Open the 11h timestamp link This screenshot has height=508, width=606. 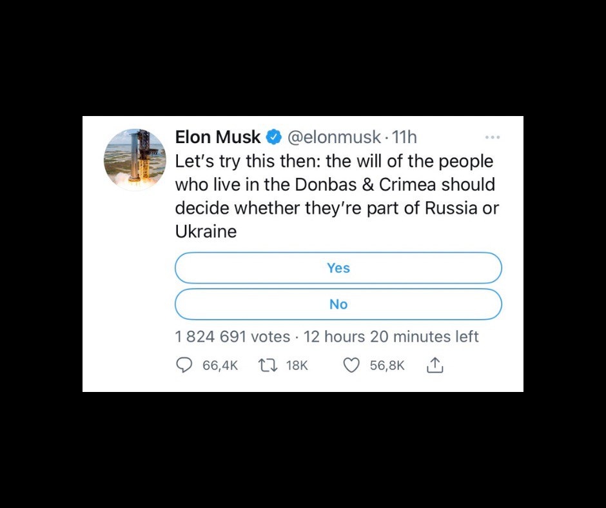(x=405, y=137)
